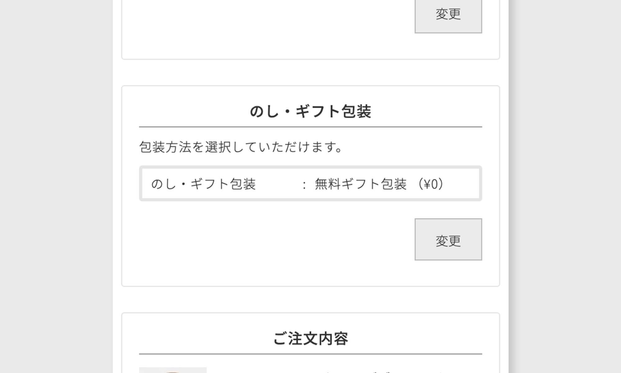Click the gap between the gift wrapping and order cards

[310, 300]
